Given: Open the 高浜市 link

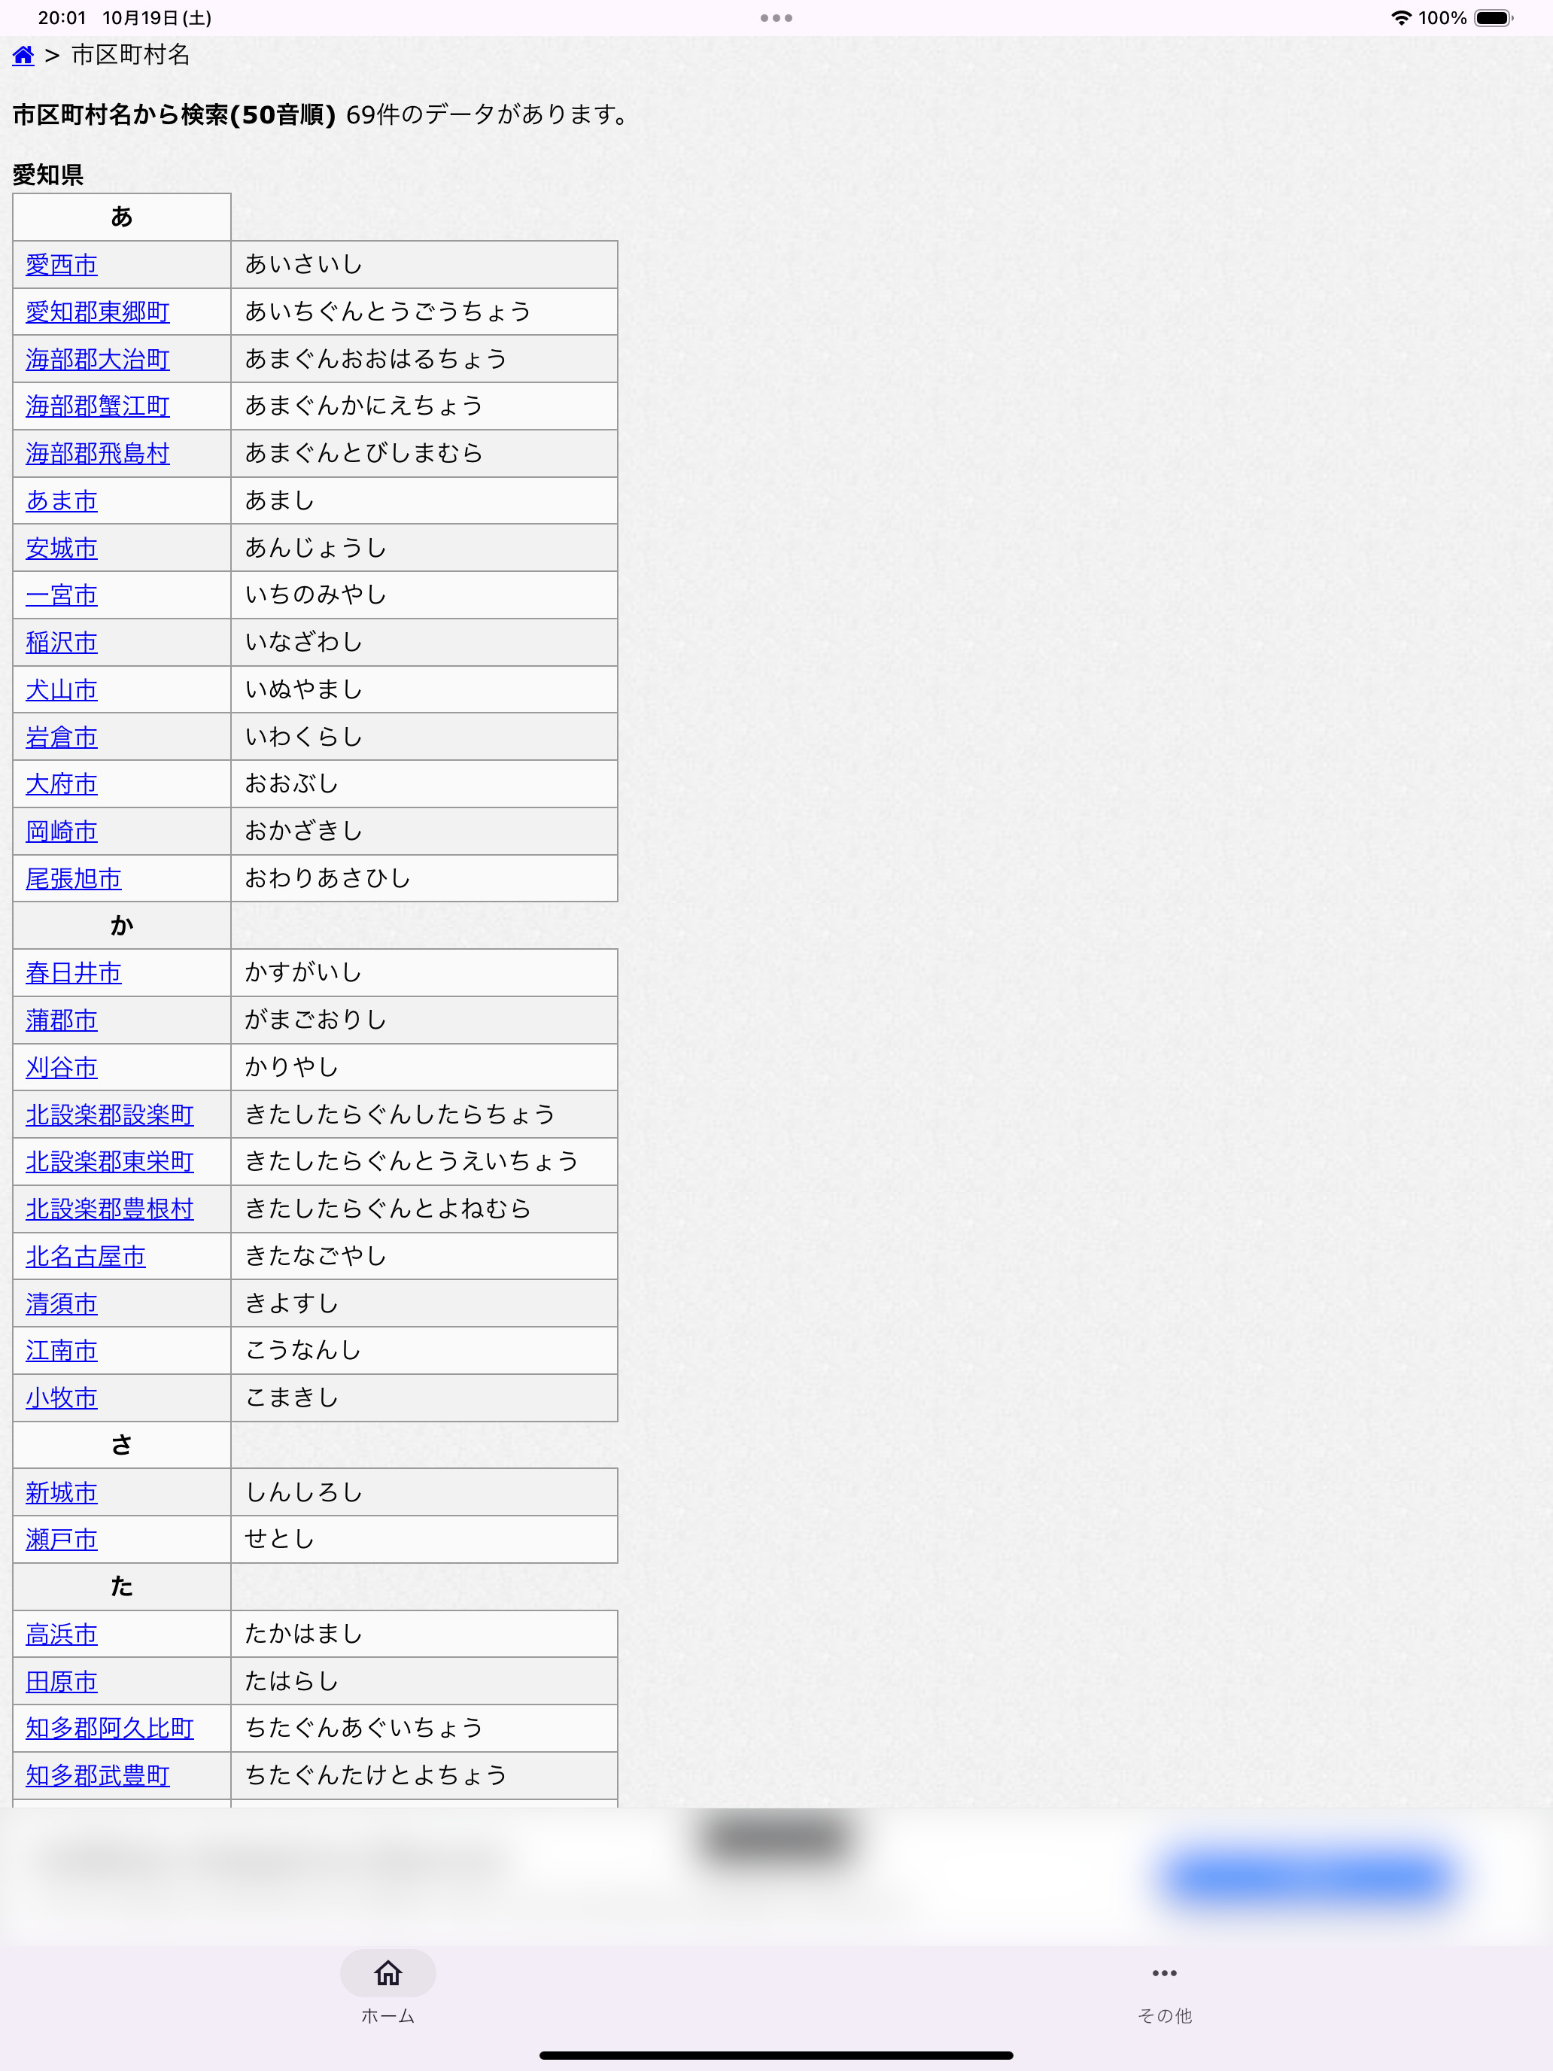Looking at the screenshot, I should click(x=62, y=1634).
